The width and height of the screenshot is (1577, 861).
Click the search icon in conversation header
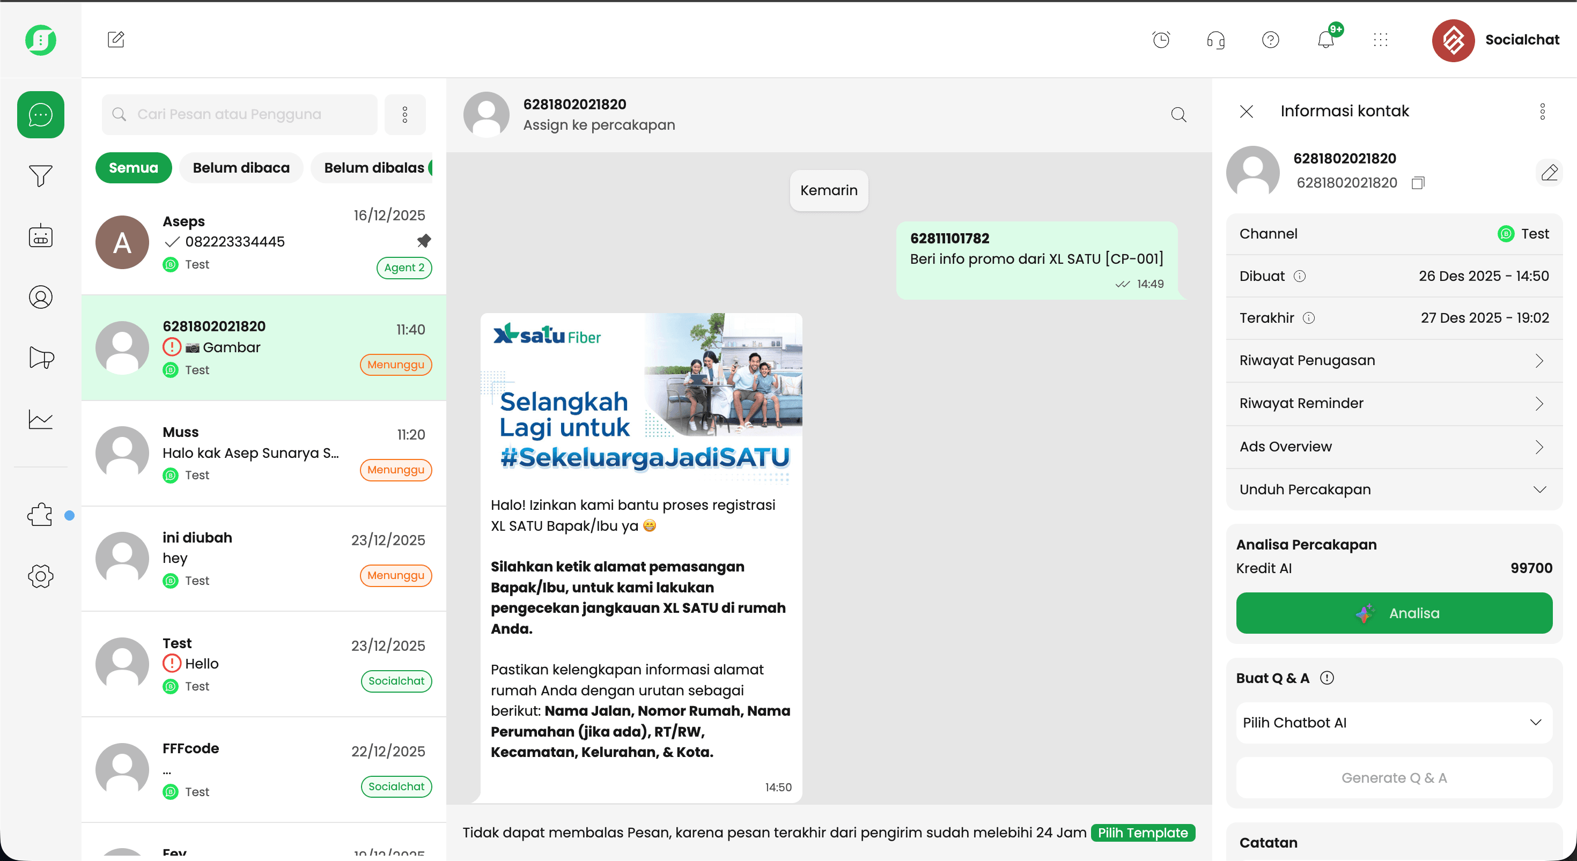[1178, 114]
